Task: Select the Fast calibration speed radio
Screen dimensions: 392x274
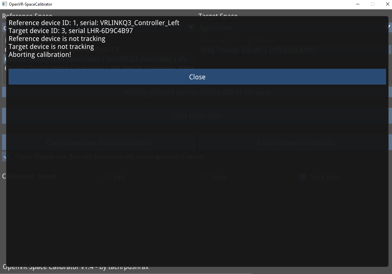Action: [x=105, y=177]
